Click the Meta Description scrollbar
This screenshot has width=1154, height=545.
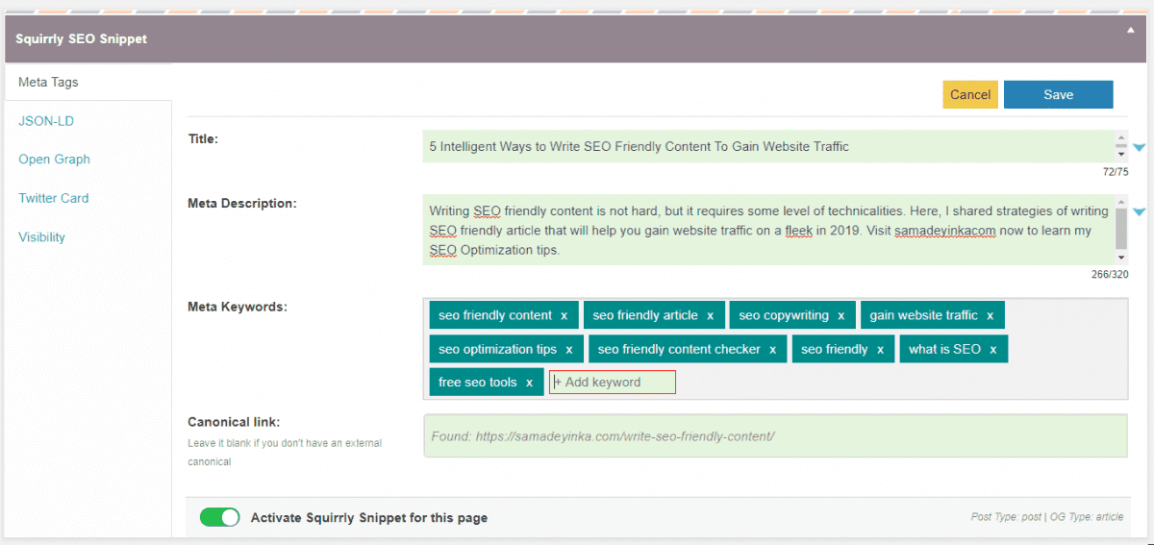[1121, 231]
